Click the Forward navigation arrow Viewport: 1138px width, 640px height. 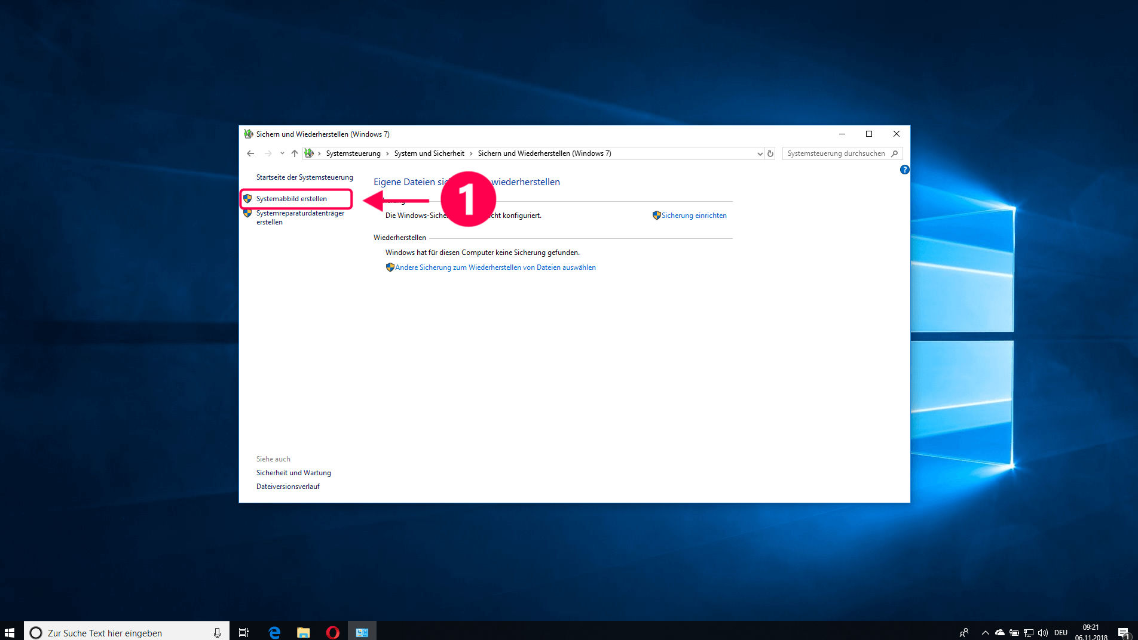point(268,153)
